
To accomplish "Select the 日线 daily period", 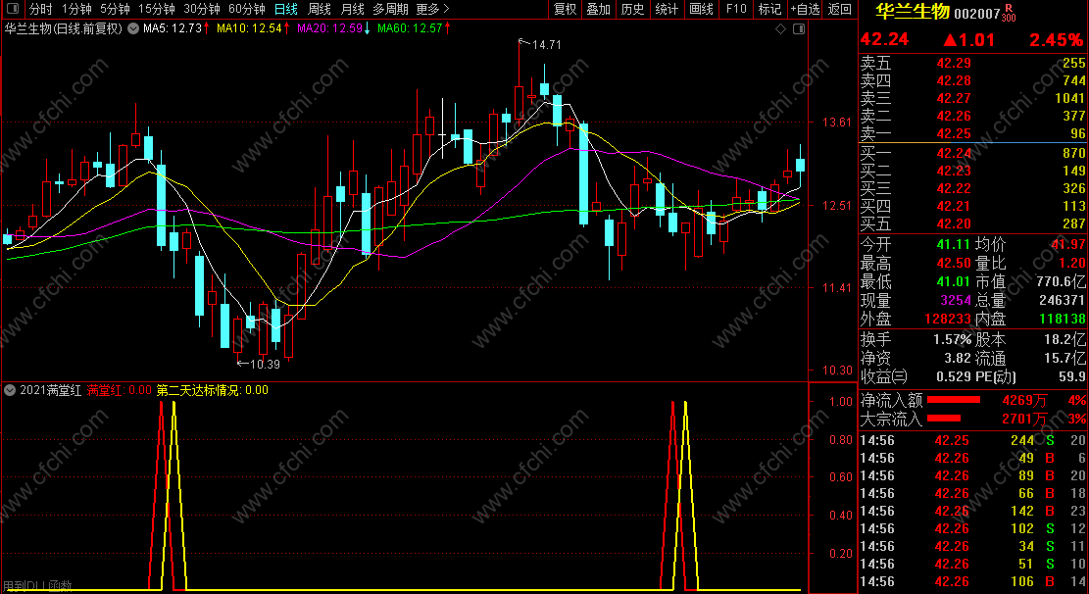I will coord(285,9).
